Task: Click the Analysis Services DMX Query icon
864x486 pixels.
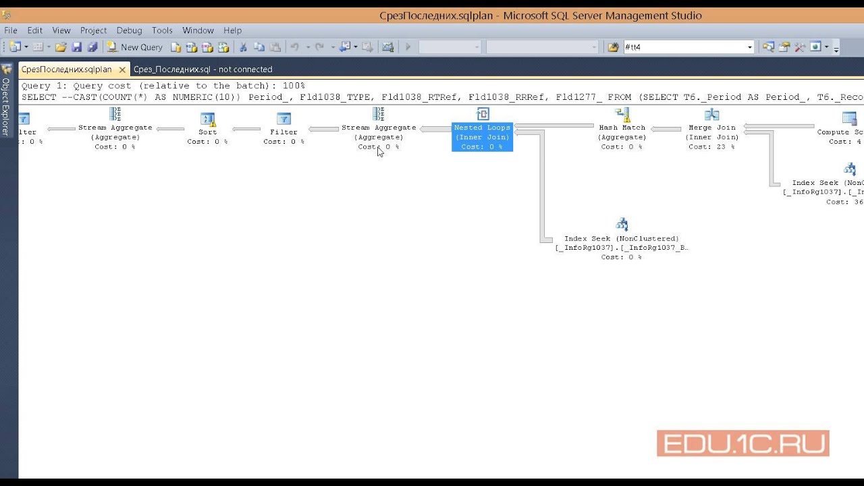Action: tap(207, 47)
